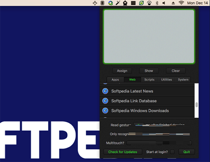The width and height of the screenshot is (210, 162).
Task: Switch to the Utilities tab
Action: [x=166, y=80]
